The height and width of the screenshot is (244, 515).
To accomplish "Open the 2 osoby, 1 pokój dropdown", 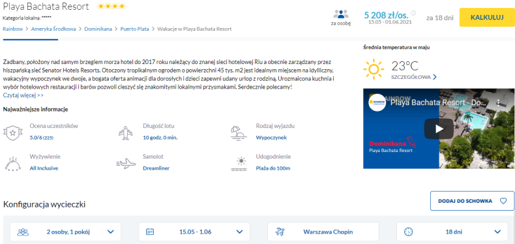I will click(65, 232).
